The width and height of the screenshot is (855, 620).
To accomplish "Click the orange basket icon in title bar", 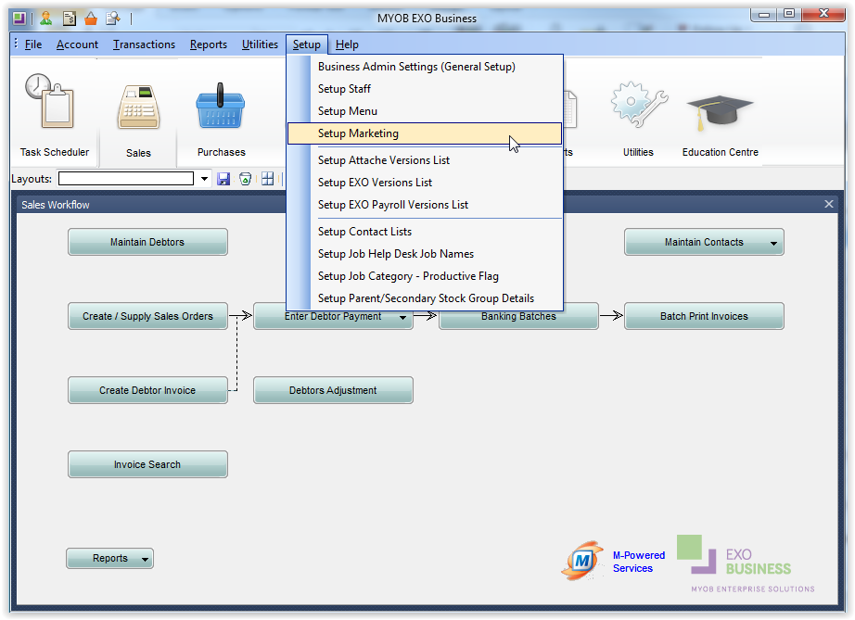I will [x=91, y=19].
